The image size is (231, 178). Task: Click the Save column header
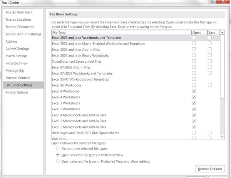tap(214, 33)
